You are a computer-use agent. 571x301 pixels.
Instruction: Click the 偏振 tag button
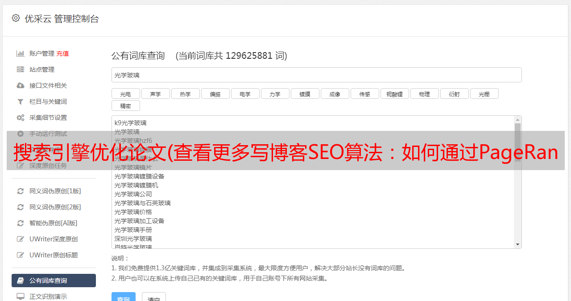215,94
